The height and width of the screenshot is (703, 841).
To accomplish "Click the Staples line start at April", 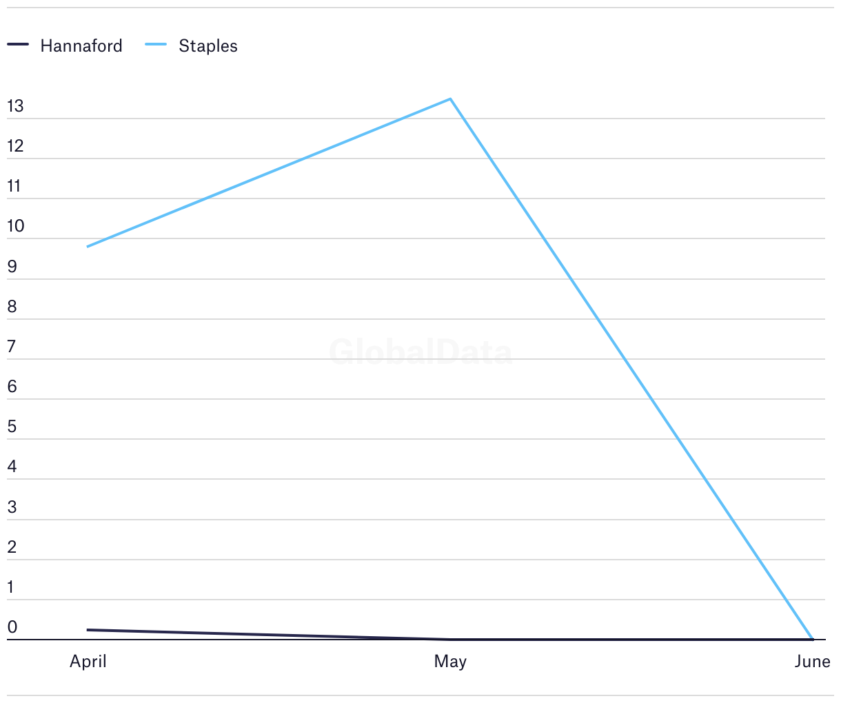I will (x=88, y=246).
